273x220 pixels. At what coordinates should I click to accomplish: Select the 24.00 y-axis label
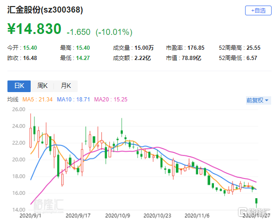[x=19, y=126]
